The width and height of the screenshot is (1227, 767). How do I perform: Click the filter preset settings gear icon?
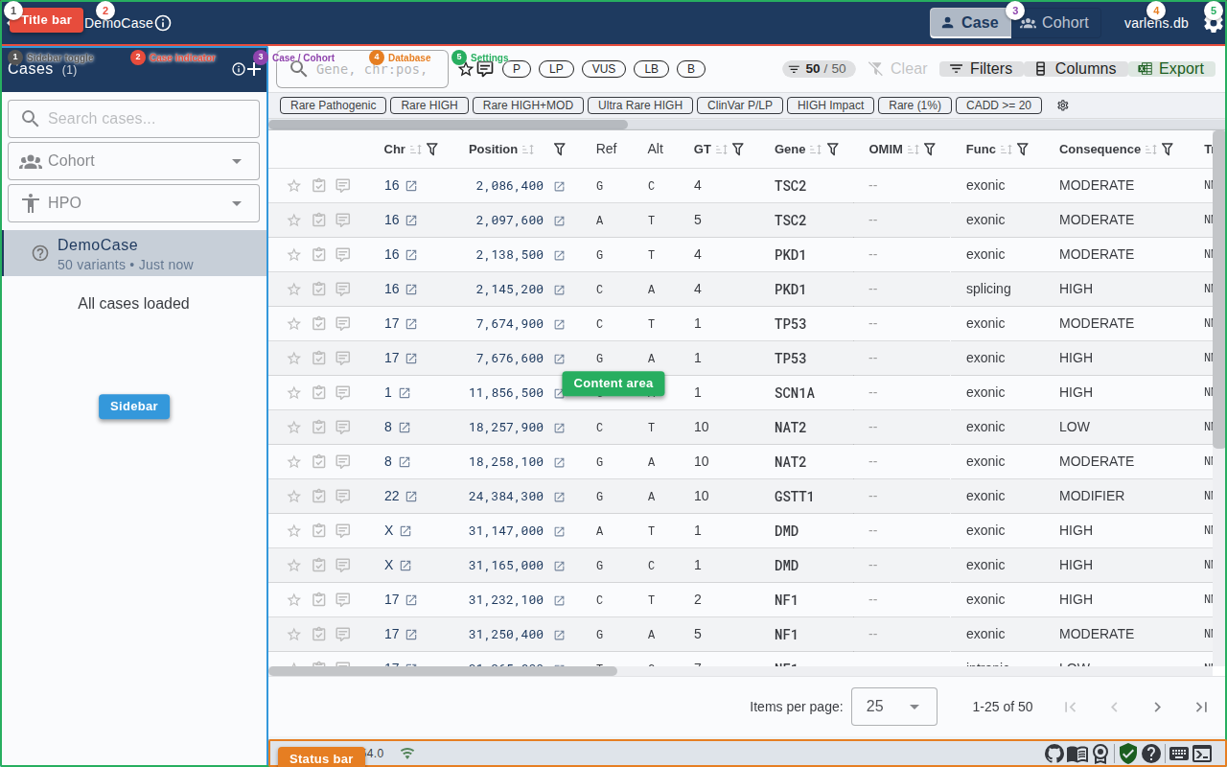coord(1062,105)
